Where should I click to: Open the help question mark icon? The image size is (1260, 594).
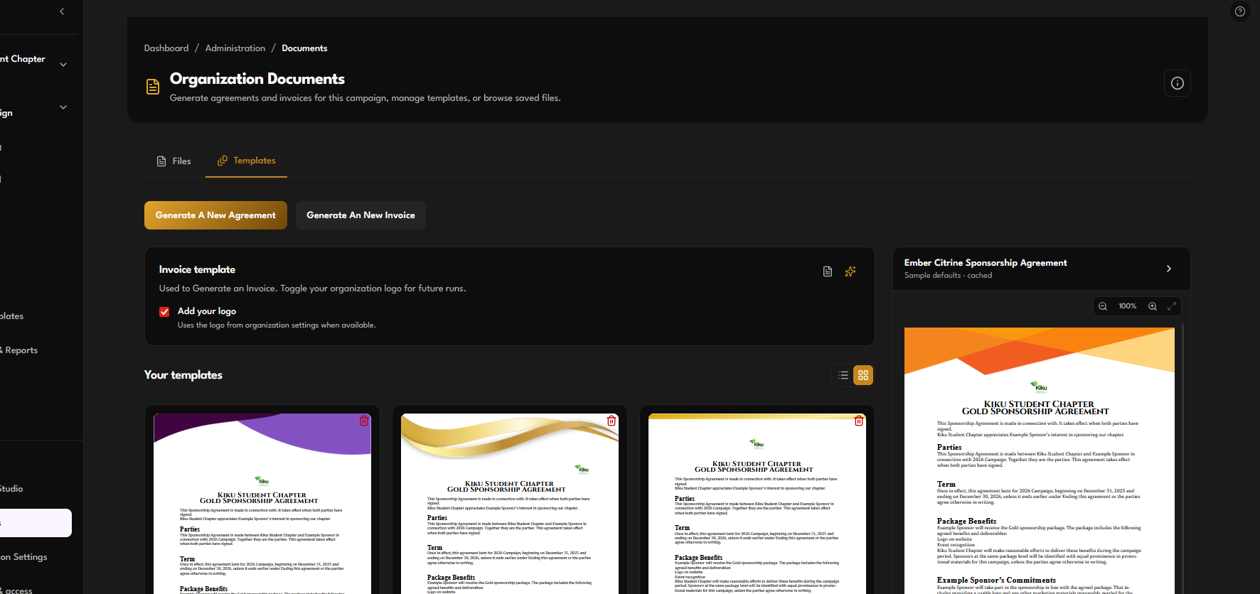pyautogui.click(x=1240, y=11)
